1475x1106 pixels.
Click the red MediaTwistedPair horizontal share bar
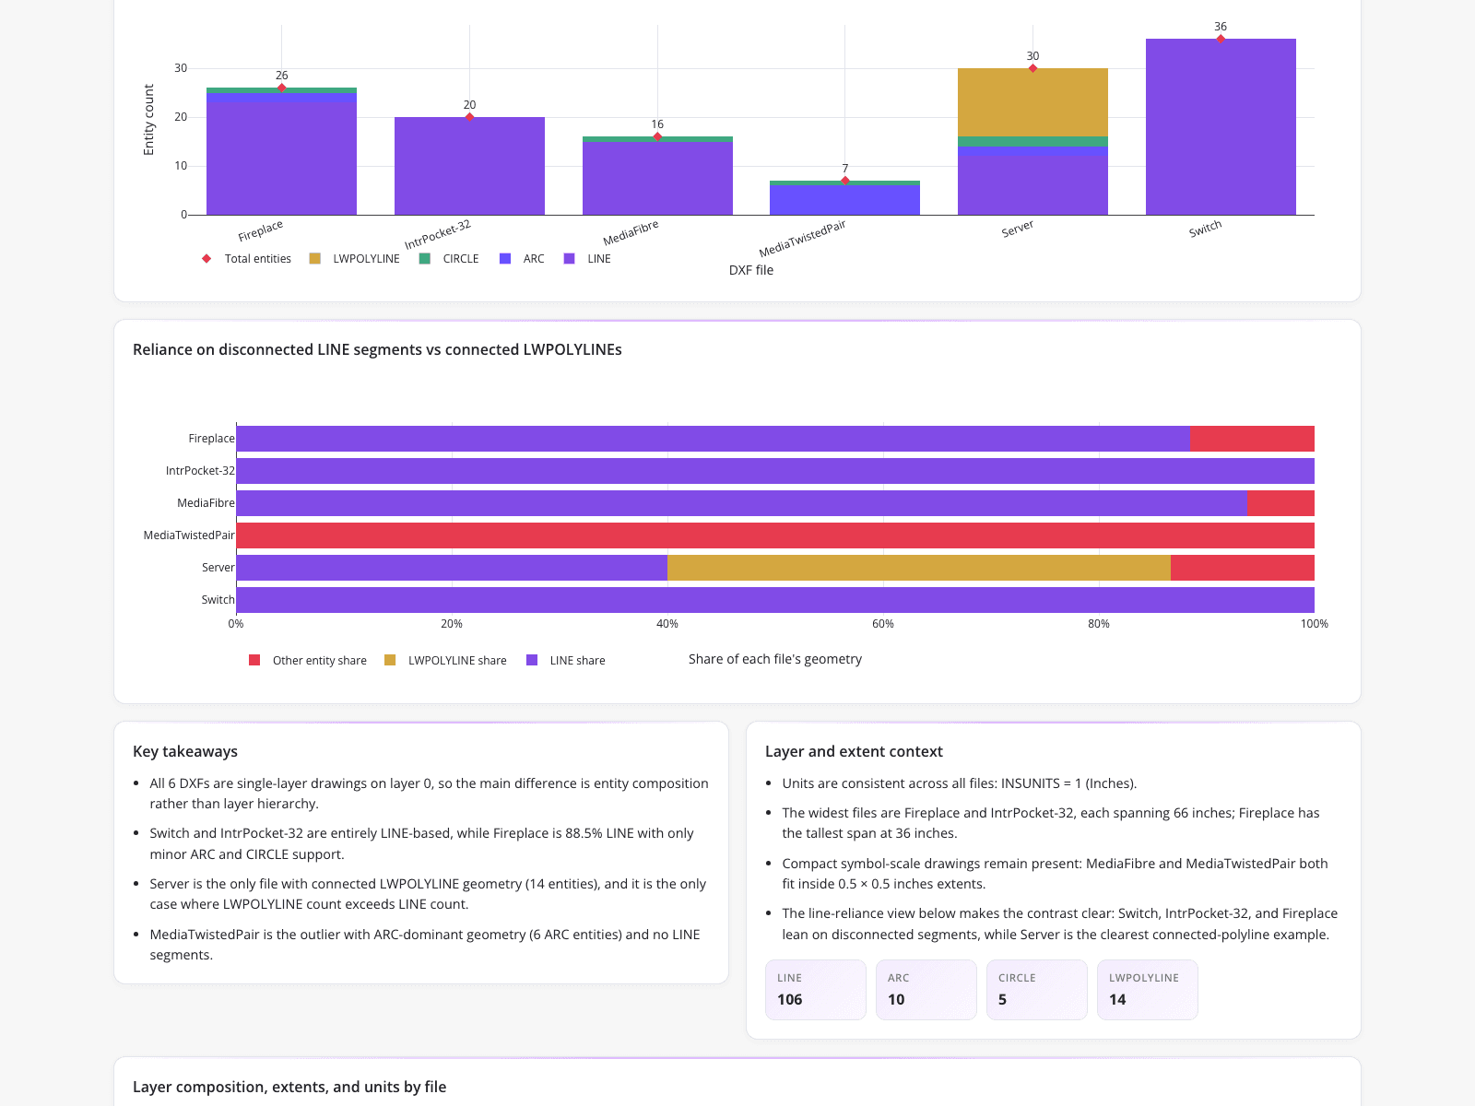pyautogui.click(x=775, y=535)
